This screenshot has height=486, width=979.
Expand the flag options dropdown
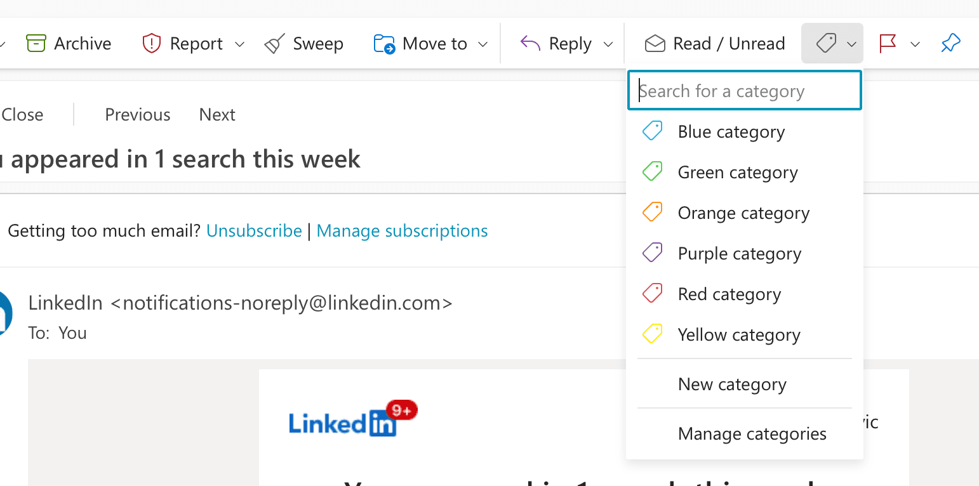pos(914,44)
